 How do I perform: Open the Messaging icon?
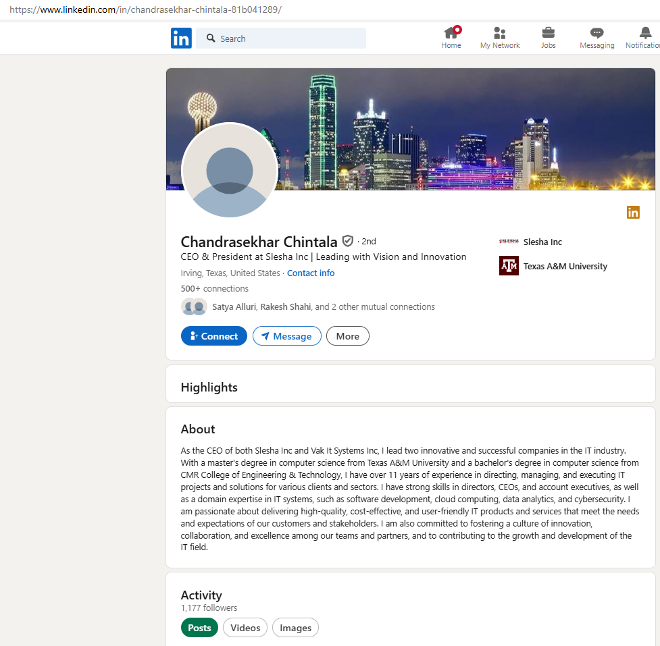click(596, 34)
